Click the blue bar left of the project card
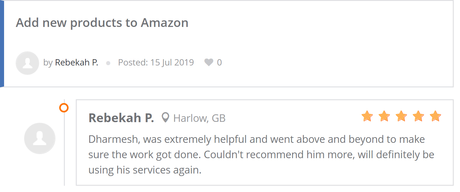Viewport: 460px width, 192px height. point(2,44)
